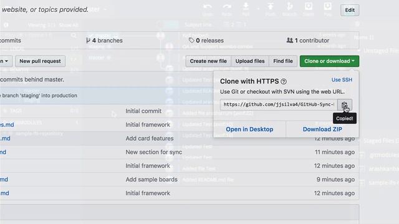Screen dimensions: 399x224
Task: Open the Add sample boards commit message
Action: 151,180
